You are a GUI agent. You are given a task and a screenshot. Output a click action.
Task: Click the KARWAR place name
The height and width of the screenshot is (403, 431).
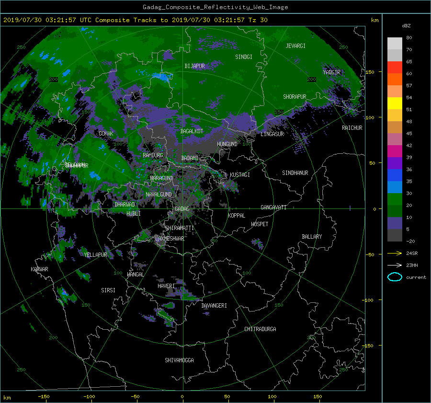point(39,269)
